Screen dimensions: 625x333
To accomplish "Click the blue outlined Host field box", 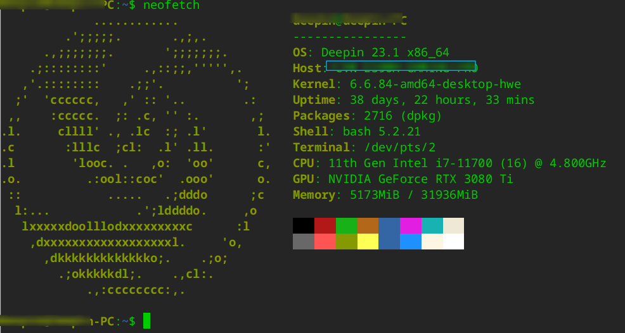I will [401, 66].
